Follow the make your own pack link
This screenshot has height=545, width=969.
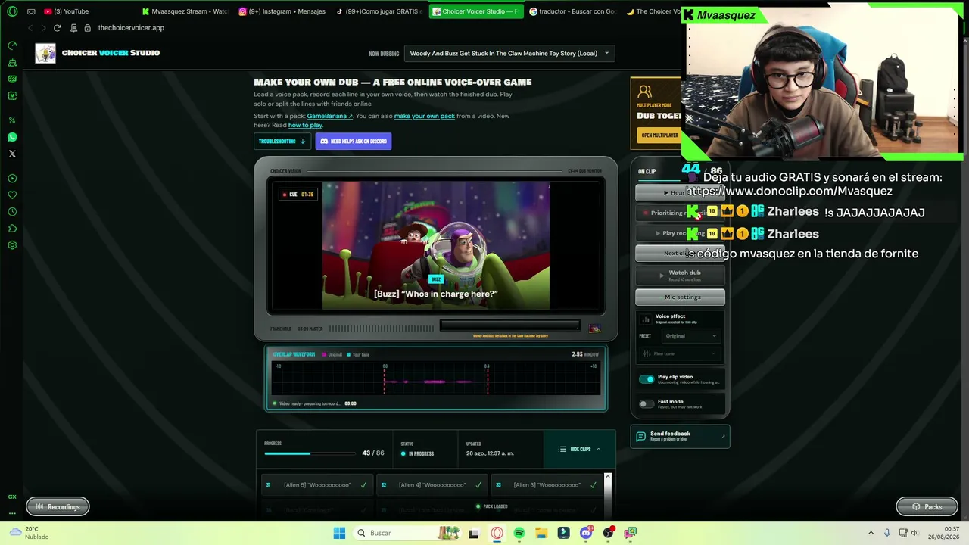point(425,116)
